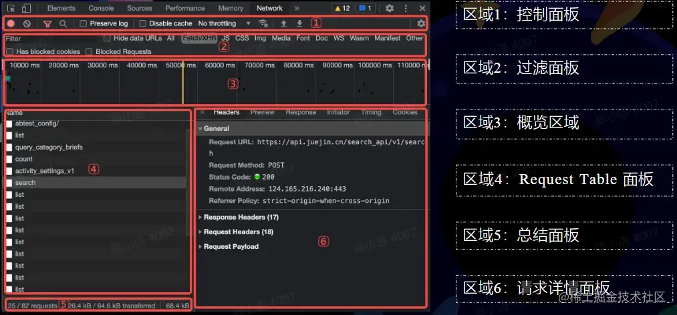Click the messages badge showing 1

(365, 8)
